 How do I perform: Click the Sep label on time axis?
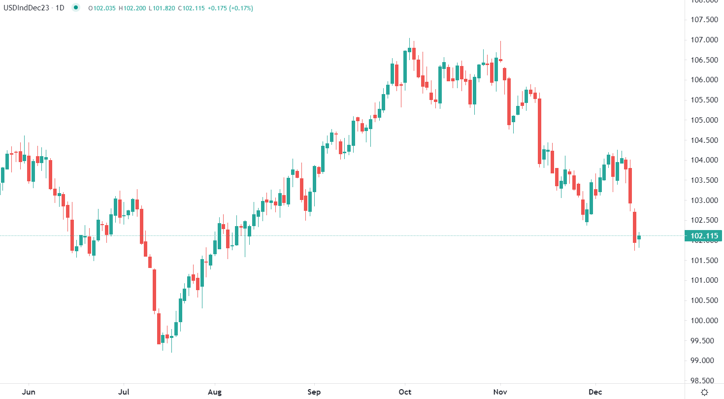pos(314,392)
